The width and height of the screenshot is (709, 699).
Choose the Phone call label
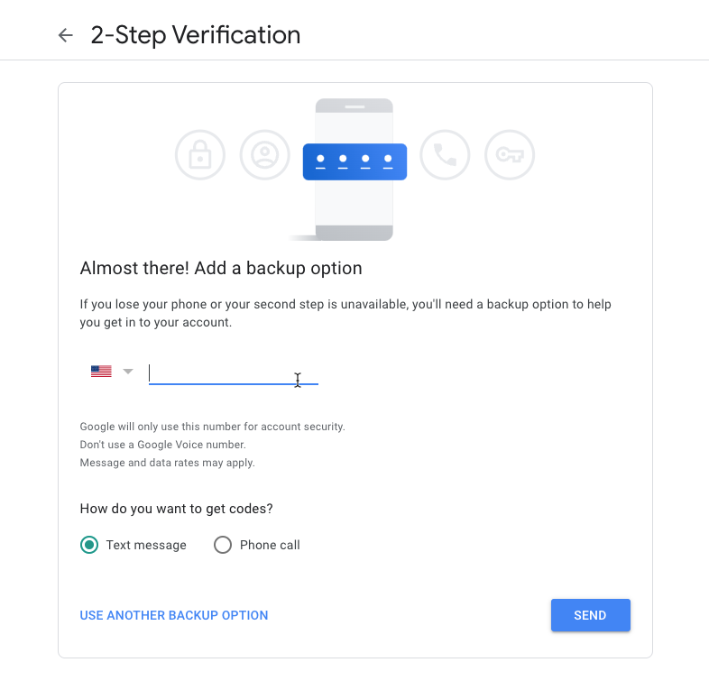point(270,546)
